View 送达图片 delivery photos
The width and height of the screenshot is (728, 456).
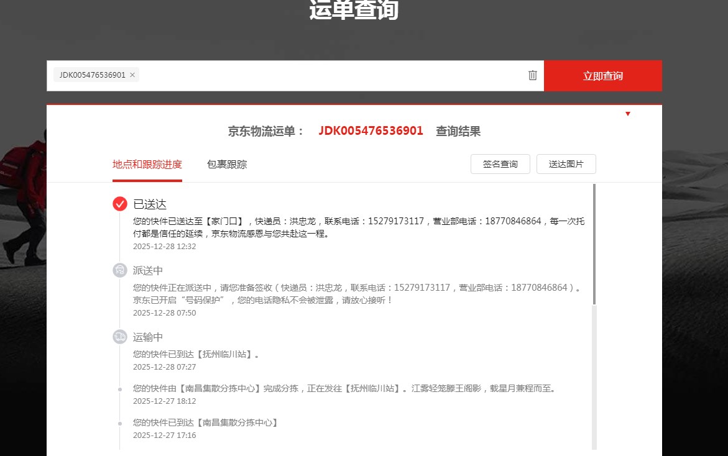566,164
